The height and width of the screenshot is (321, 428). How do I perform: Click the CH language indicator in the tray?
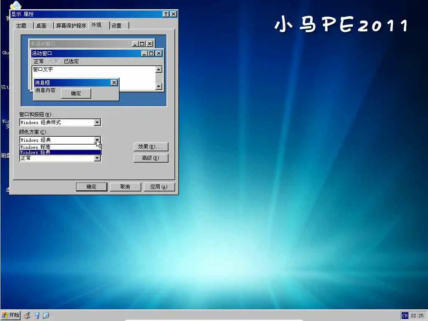[405, 316]
